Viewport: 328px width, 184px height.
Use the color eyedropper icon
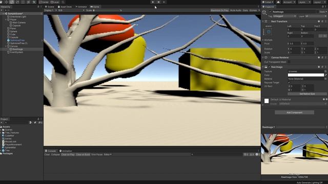326,75
